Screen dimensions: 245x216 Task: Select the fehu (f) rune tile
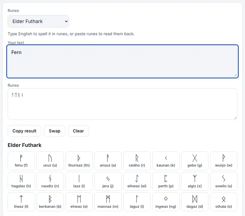click(x=21, y=161)
